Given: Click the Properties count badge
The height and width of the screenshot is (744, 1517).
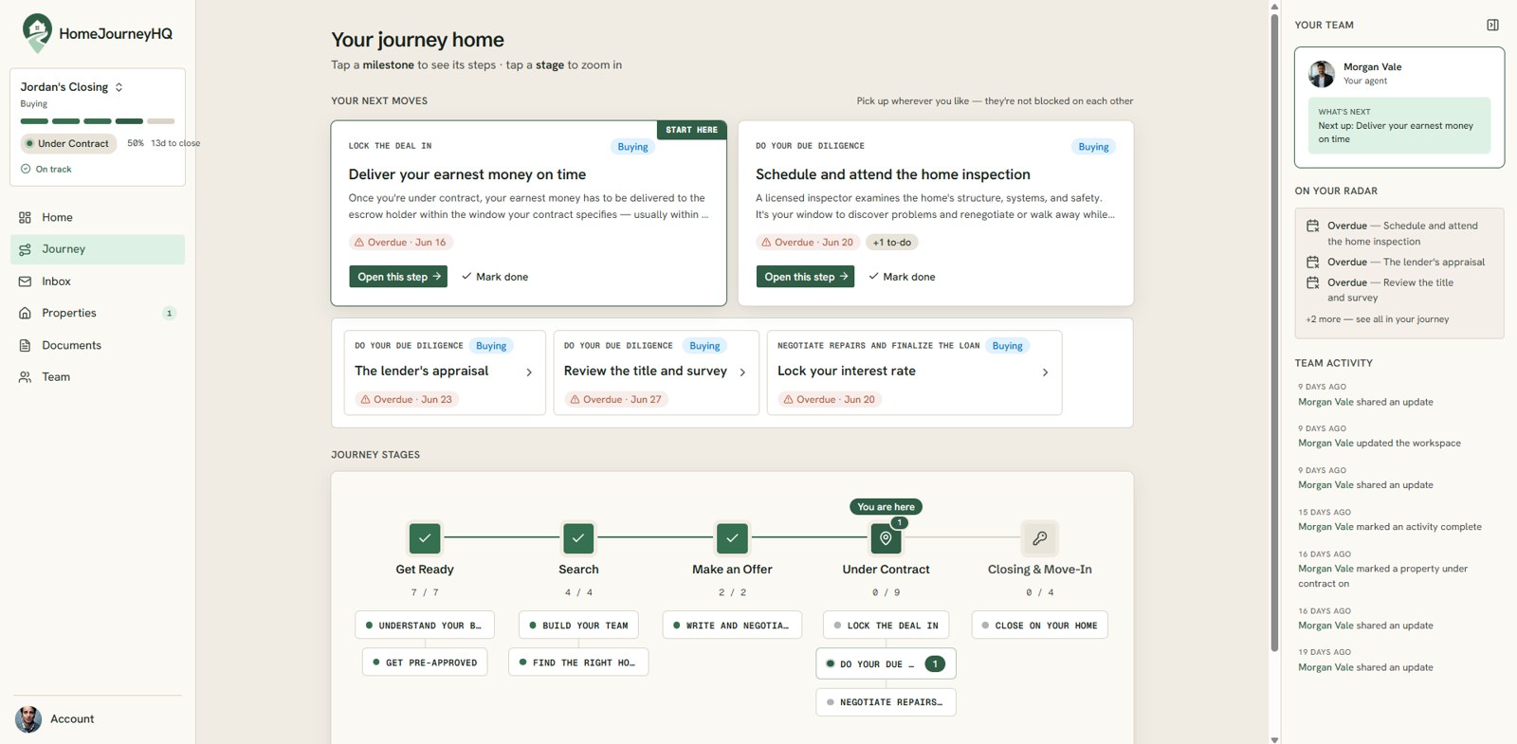Looking at the screenshot, I should [x=170, y=313].
